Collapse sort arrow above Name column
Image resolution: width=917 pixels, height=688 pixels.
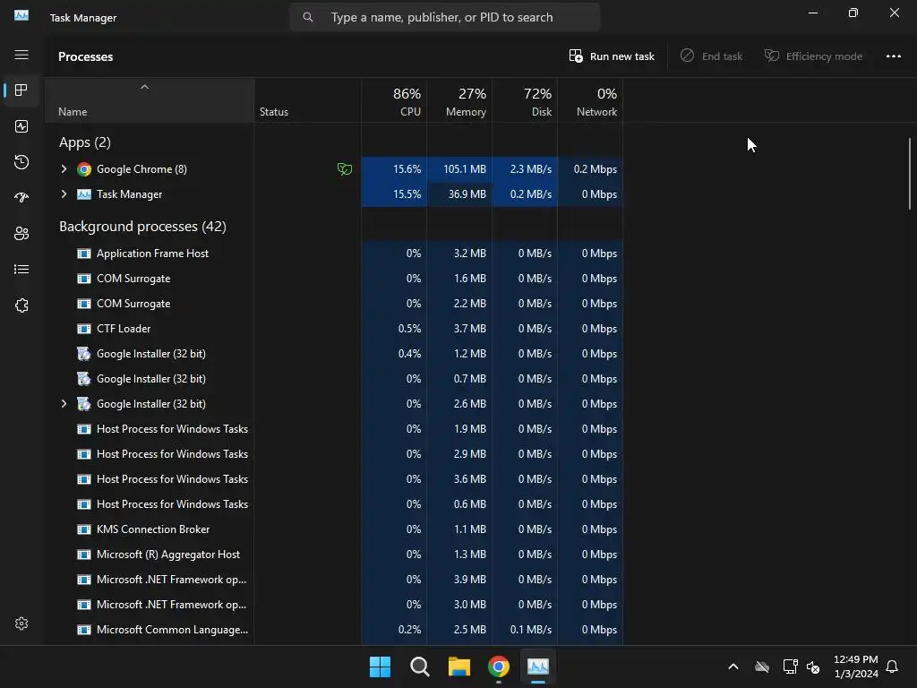[144, 87]
